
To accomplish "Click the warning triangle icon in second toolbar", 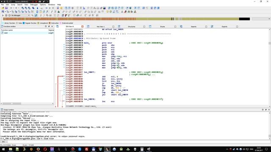I will pyautogui.click(x=122, y=12).
